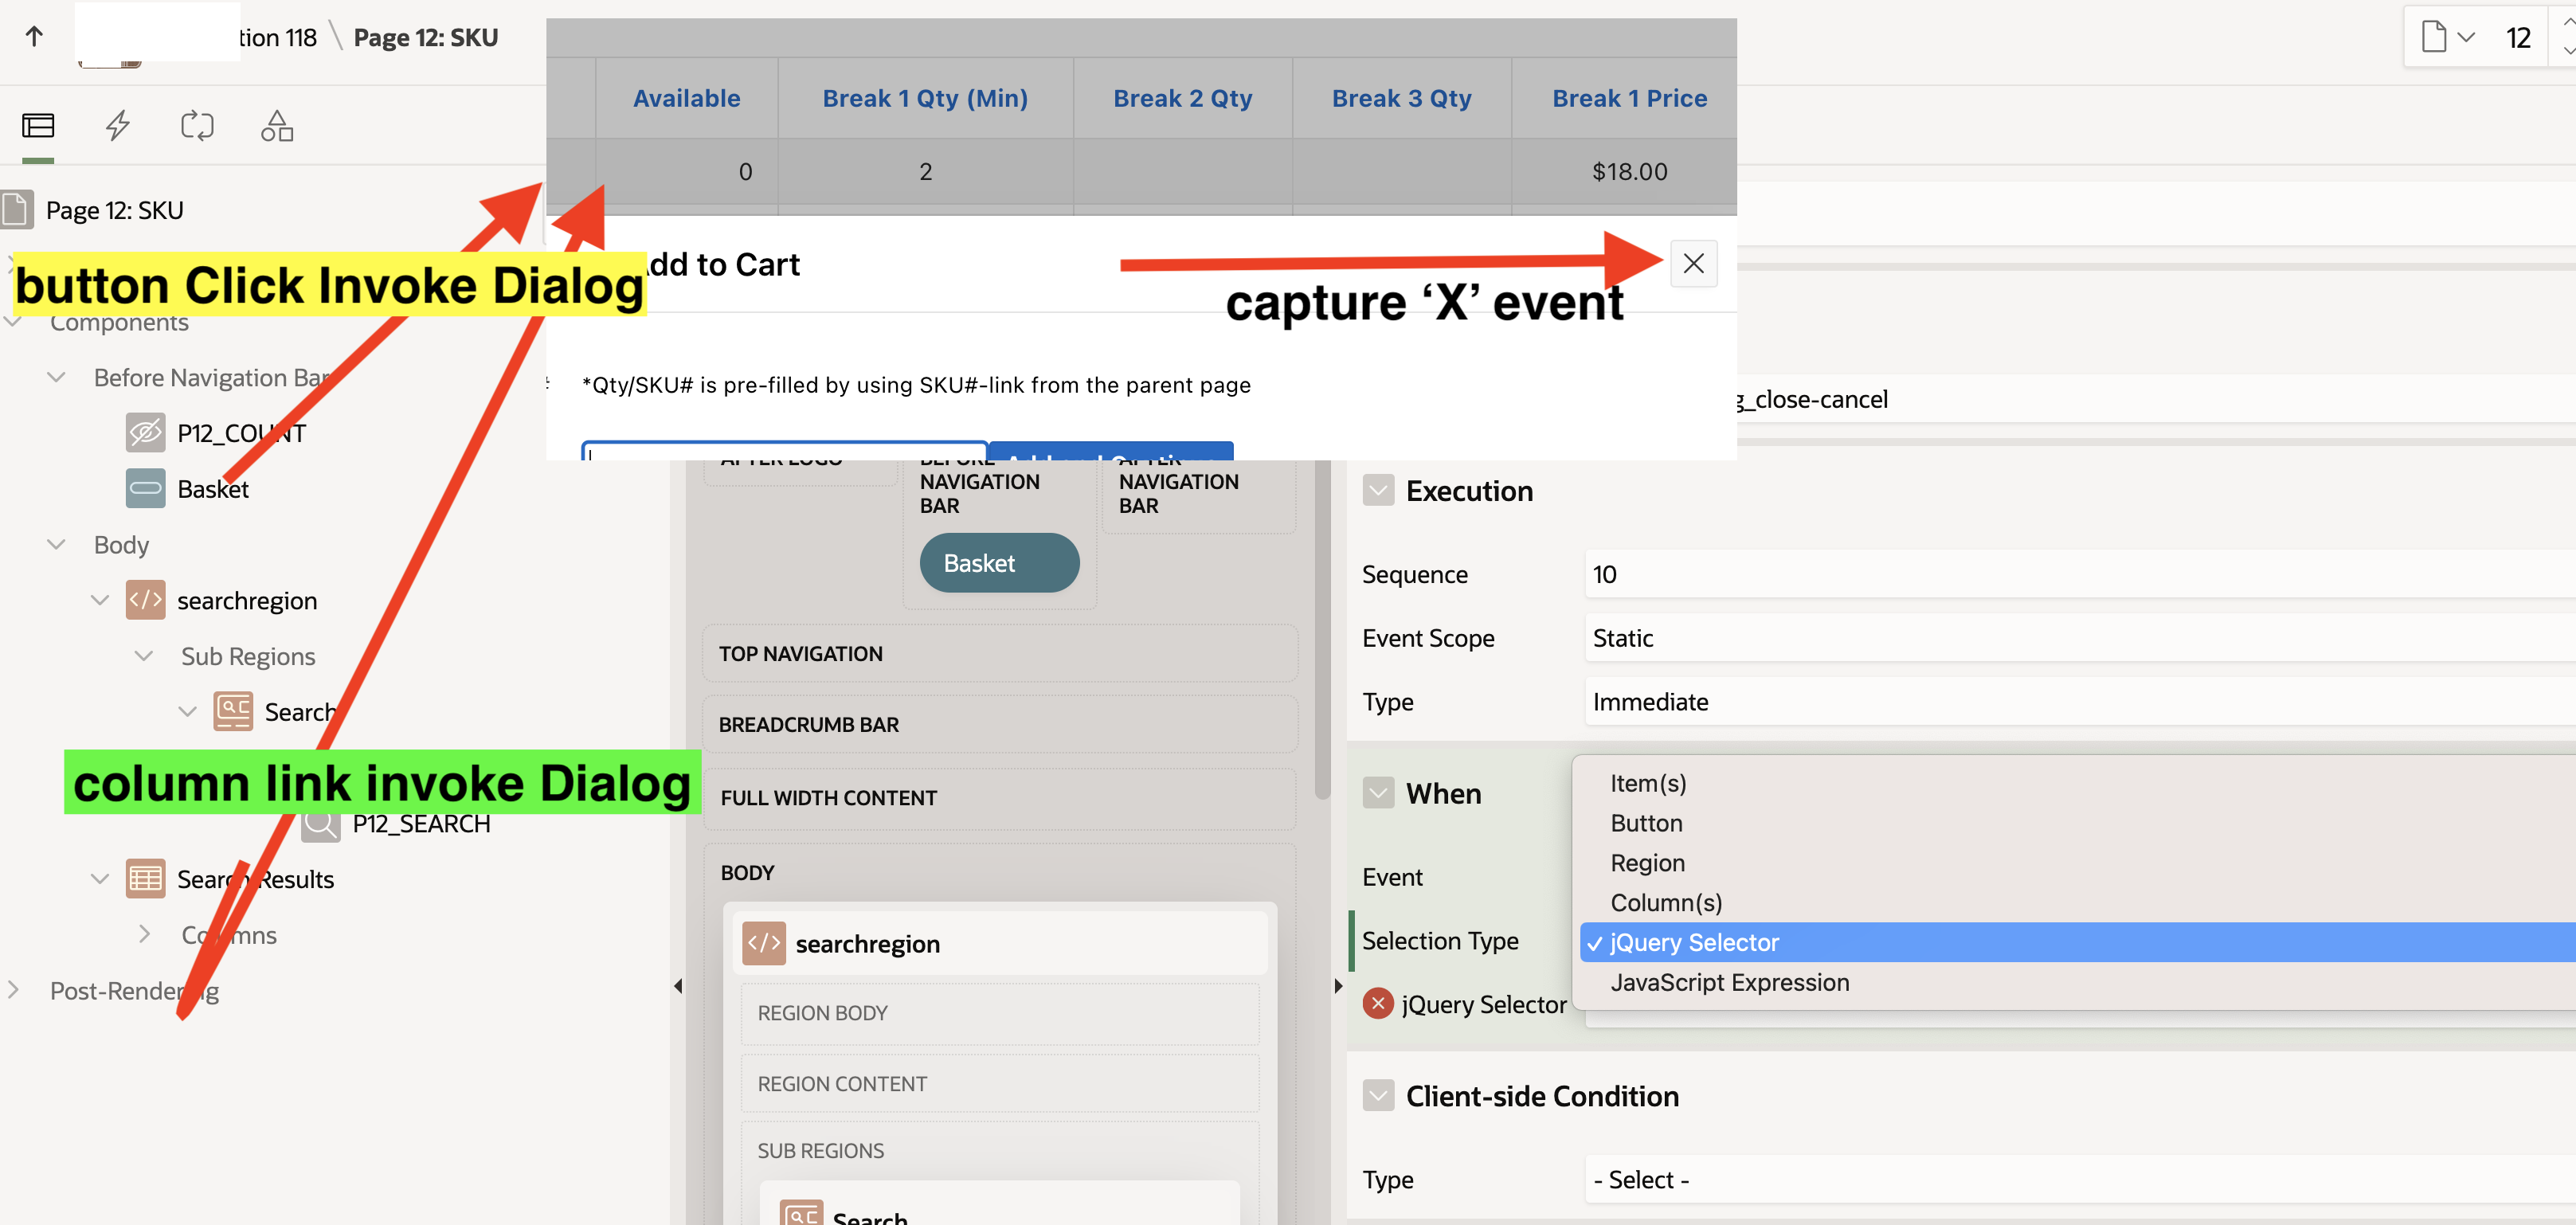Choose JavaScript Expression from selection list
This screenshot has height=1225, width=2576.
(x=1729, y=983)
